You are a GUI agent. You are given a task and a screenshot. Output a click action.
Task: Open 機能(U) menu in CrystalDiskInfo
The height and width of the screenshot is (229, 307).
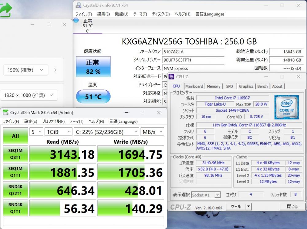(121, 14)
